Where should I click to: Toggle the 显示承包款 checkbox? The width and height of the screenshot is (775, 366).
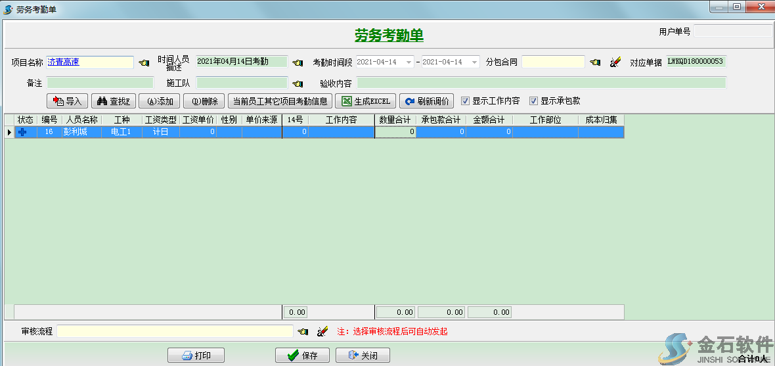(x=534, y=101)
